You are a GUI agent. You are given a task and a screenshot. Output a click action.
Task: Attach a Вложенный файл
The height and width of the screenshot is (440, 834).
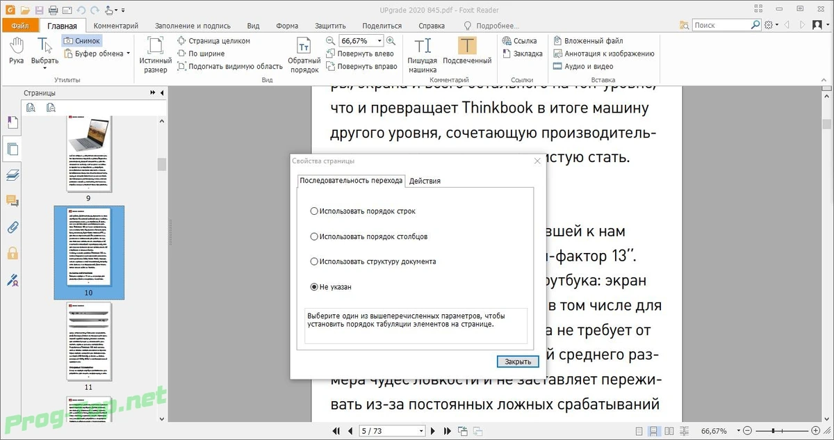click(588, 41)
